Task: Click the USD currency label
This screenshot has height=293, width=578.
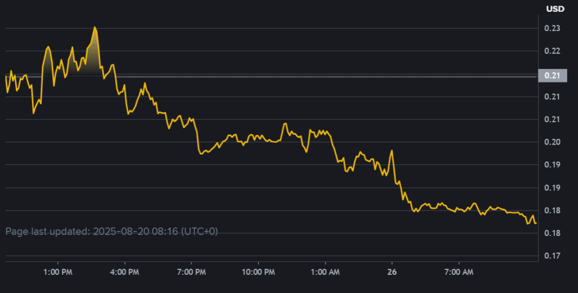Action: point(555,9)
